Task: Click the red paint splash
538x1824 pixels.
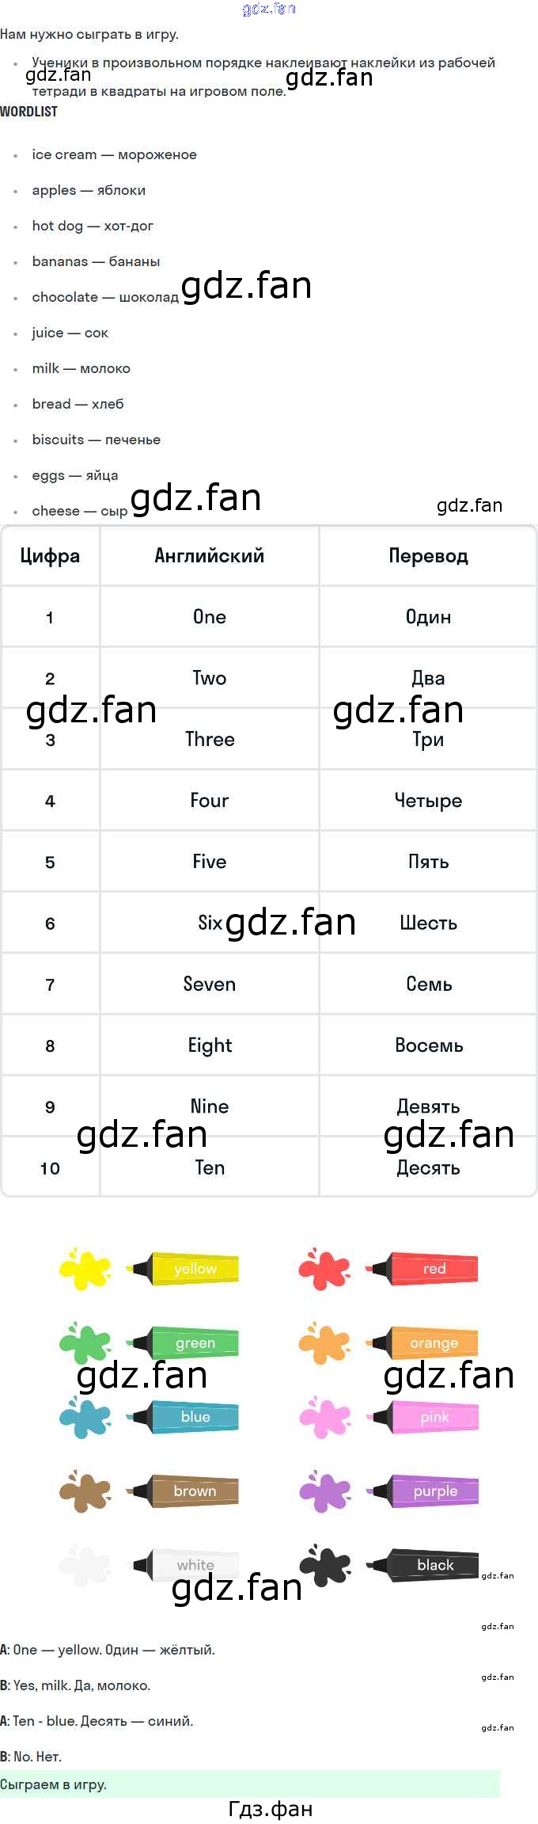Action: click(324, 1268)
